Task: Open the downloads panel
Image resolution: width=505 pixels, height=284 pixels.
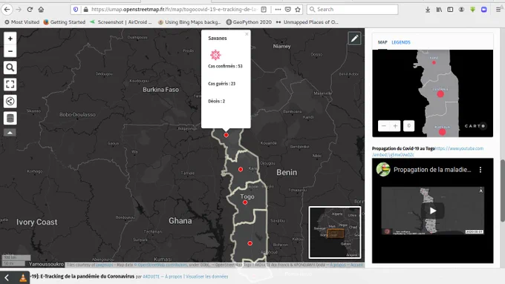Action: pos(428,10)
